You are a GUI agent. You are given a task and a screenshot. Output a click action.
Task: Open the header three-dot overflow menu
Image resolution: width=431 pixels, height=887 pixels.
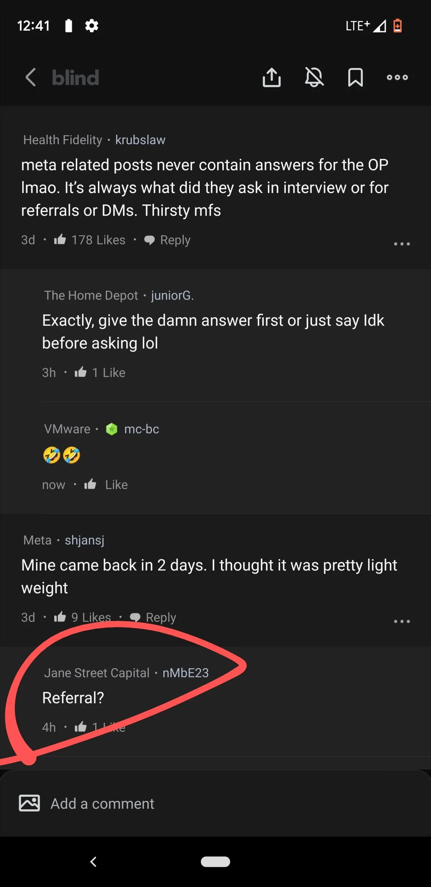(397, 77)
